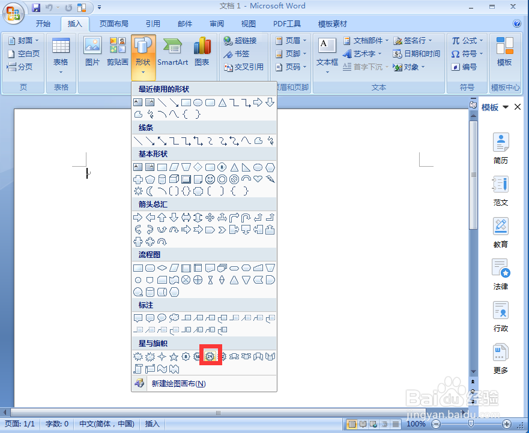Open the Education templates icon
This screenshot has width=529, height=433.
pyautogui.click(x=501, y=233)
